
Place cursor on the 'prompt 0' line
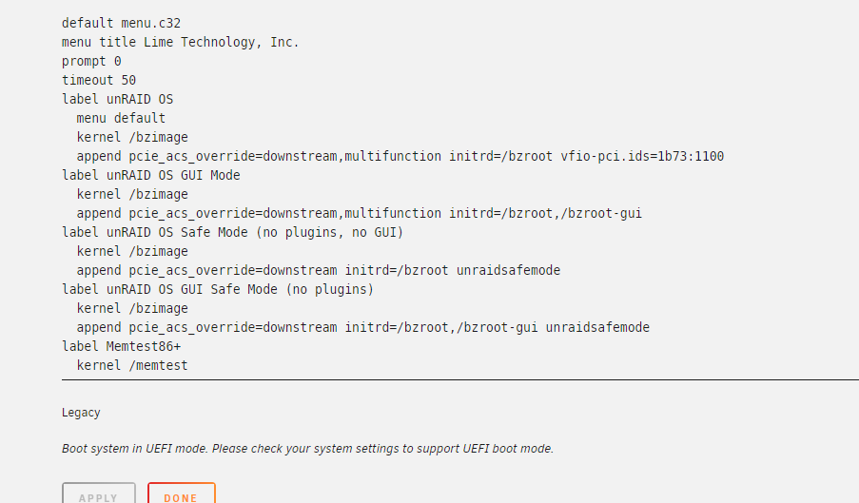[91, 61]
